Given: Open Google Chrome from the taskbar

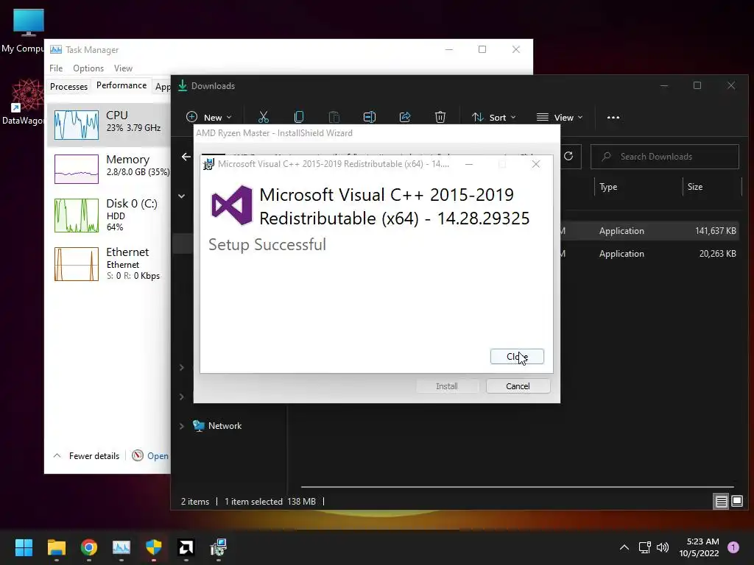Looking at the screenshot, I should click(89, 547).
